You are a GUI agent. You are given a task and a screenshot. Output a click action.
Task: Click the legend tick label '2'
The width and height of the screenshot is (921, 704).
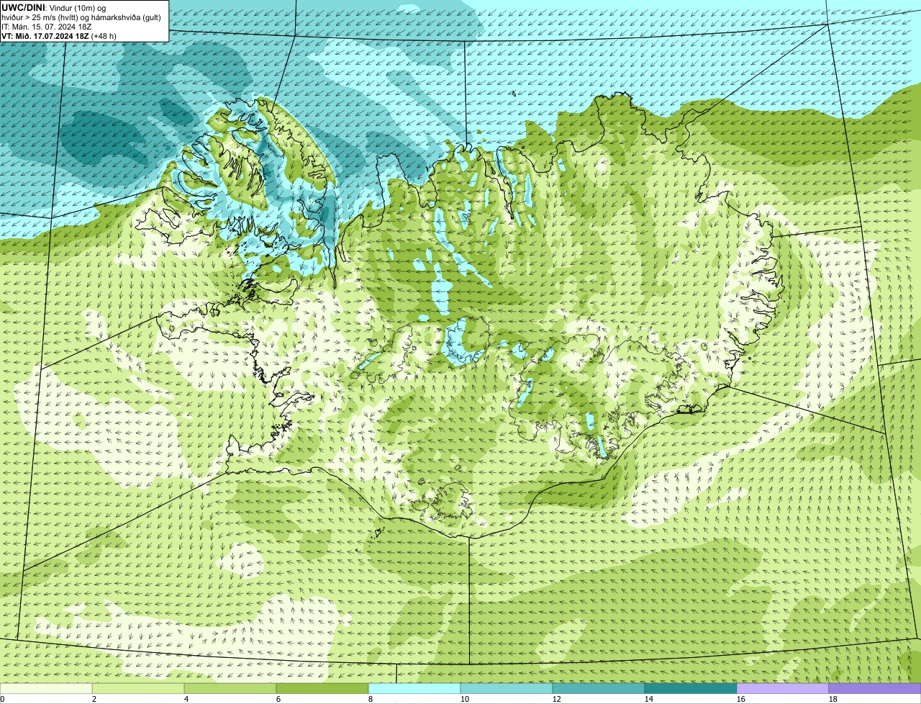pyautogui.click(x=94, y=699)
